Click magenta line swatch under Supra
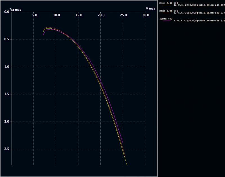225x177 pixels. (166, 21)
